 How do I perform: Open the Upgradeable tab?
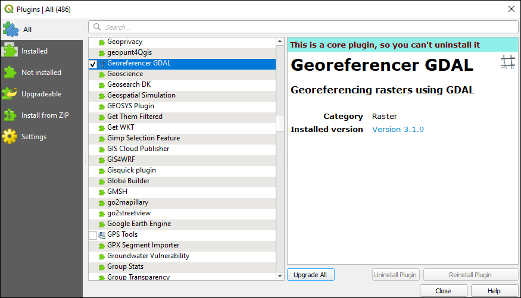point(42,93)
